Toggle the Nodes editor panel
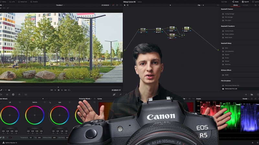 coord(235,2)
